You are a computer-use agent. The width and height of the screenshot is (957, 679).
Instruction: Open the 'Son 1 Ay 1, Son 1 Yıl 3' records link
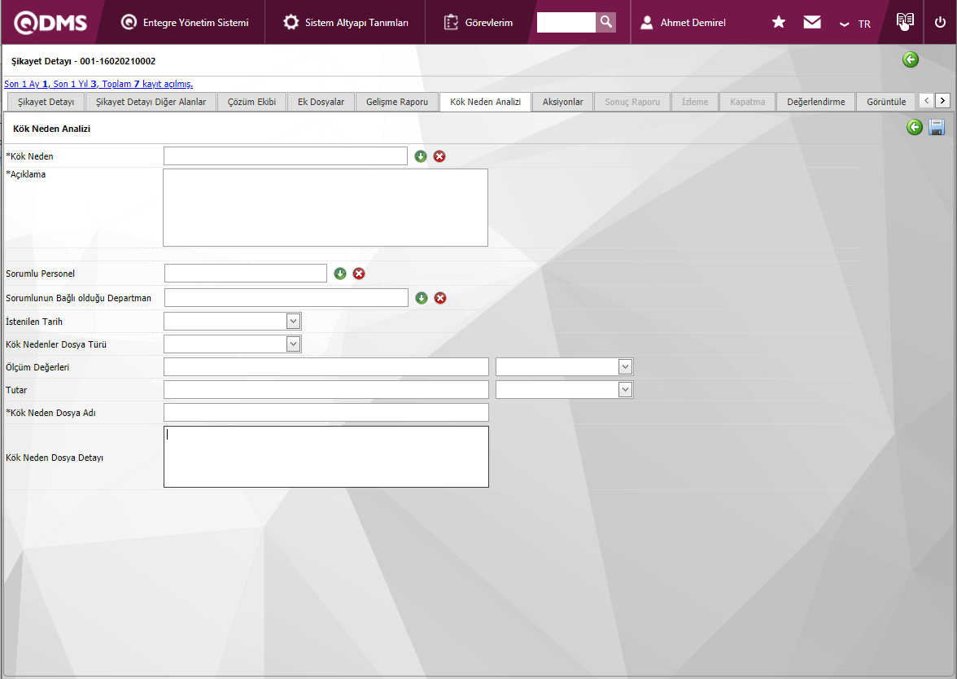[x=98, y=85]
